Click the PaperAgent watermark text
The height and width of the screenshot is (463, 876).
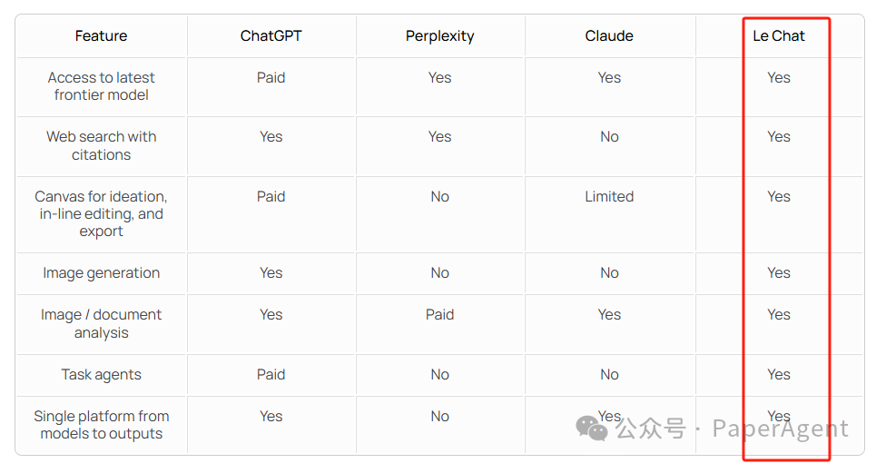780,429
